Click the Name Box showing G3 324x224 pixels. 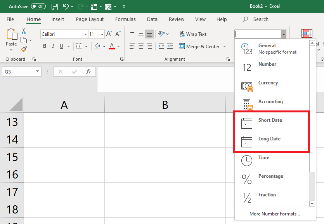pos(22,72)
